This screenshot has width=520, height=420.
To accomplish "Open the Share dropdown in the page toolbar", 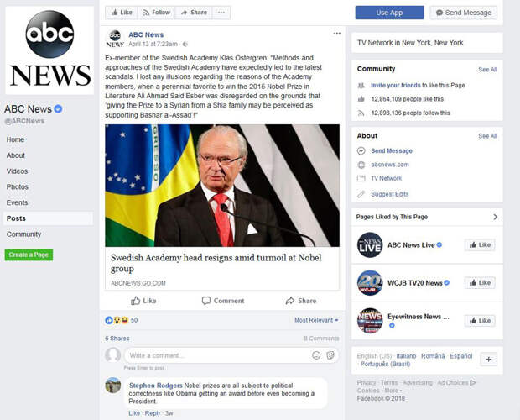I will pyautogui.click(x=194, y=13).
